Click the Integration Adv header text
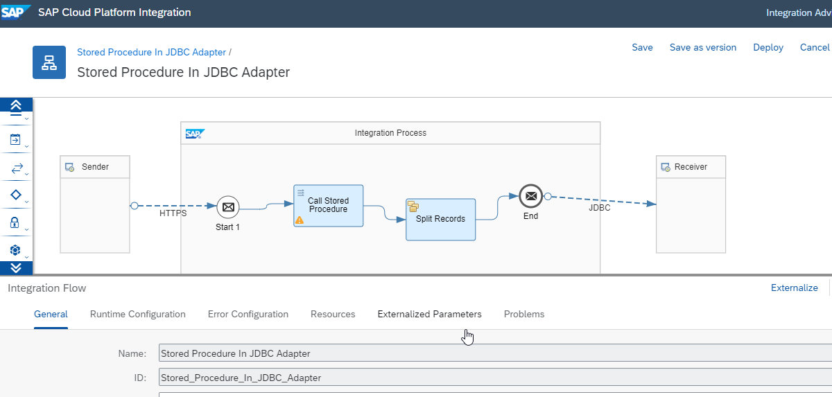This screenshot has height=397, width=832. (x=799, y=12)
